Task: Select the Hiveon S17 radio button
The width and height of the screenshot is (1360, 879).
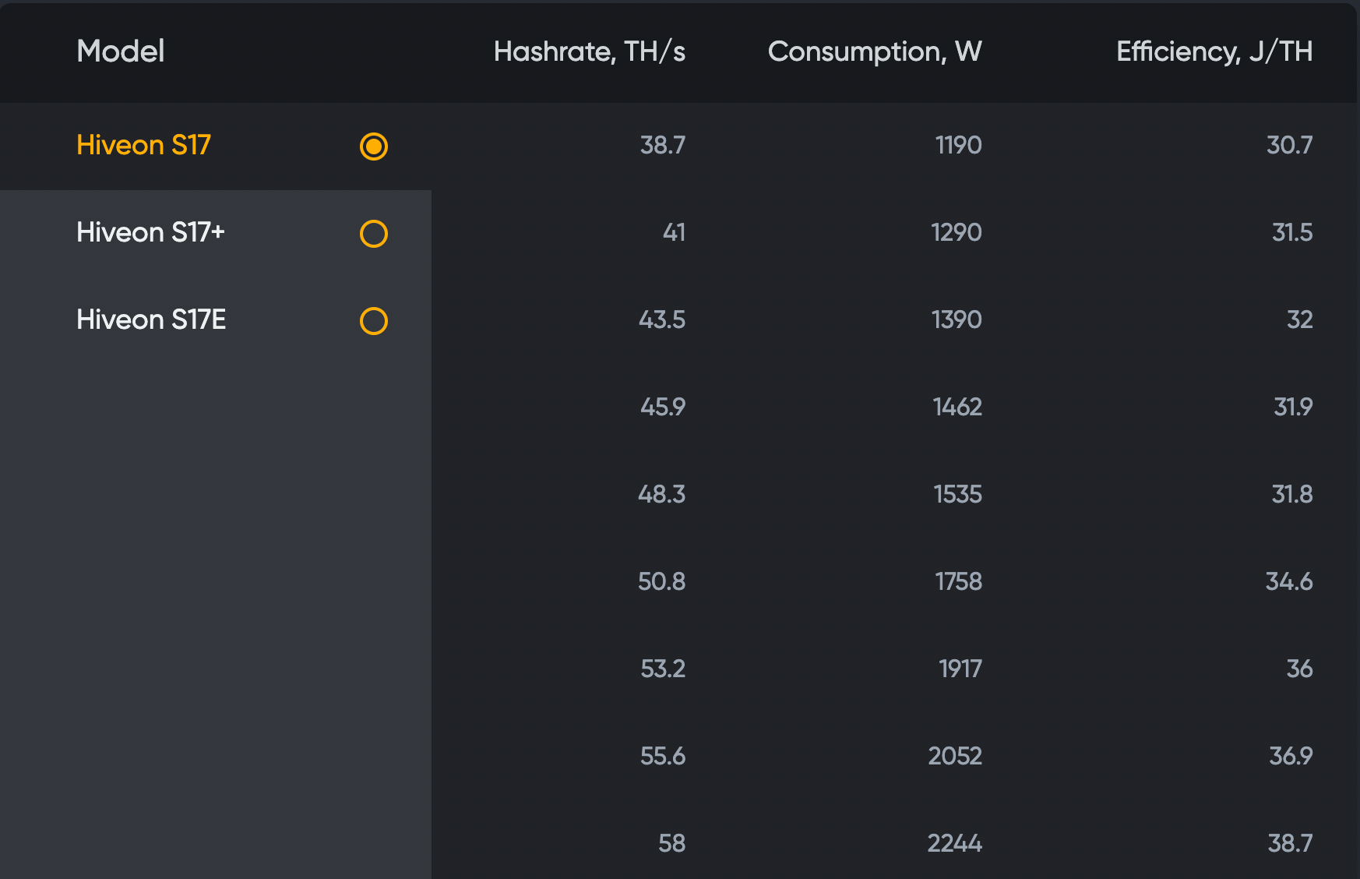Action: (x=374, y=146)
